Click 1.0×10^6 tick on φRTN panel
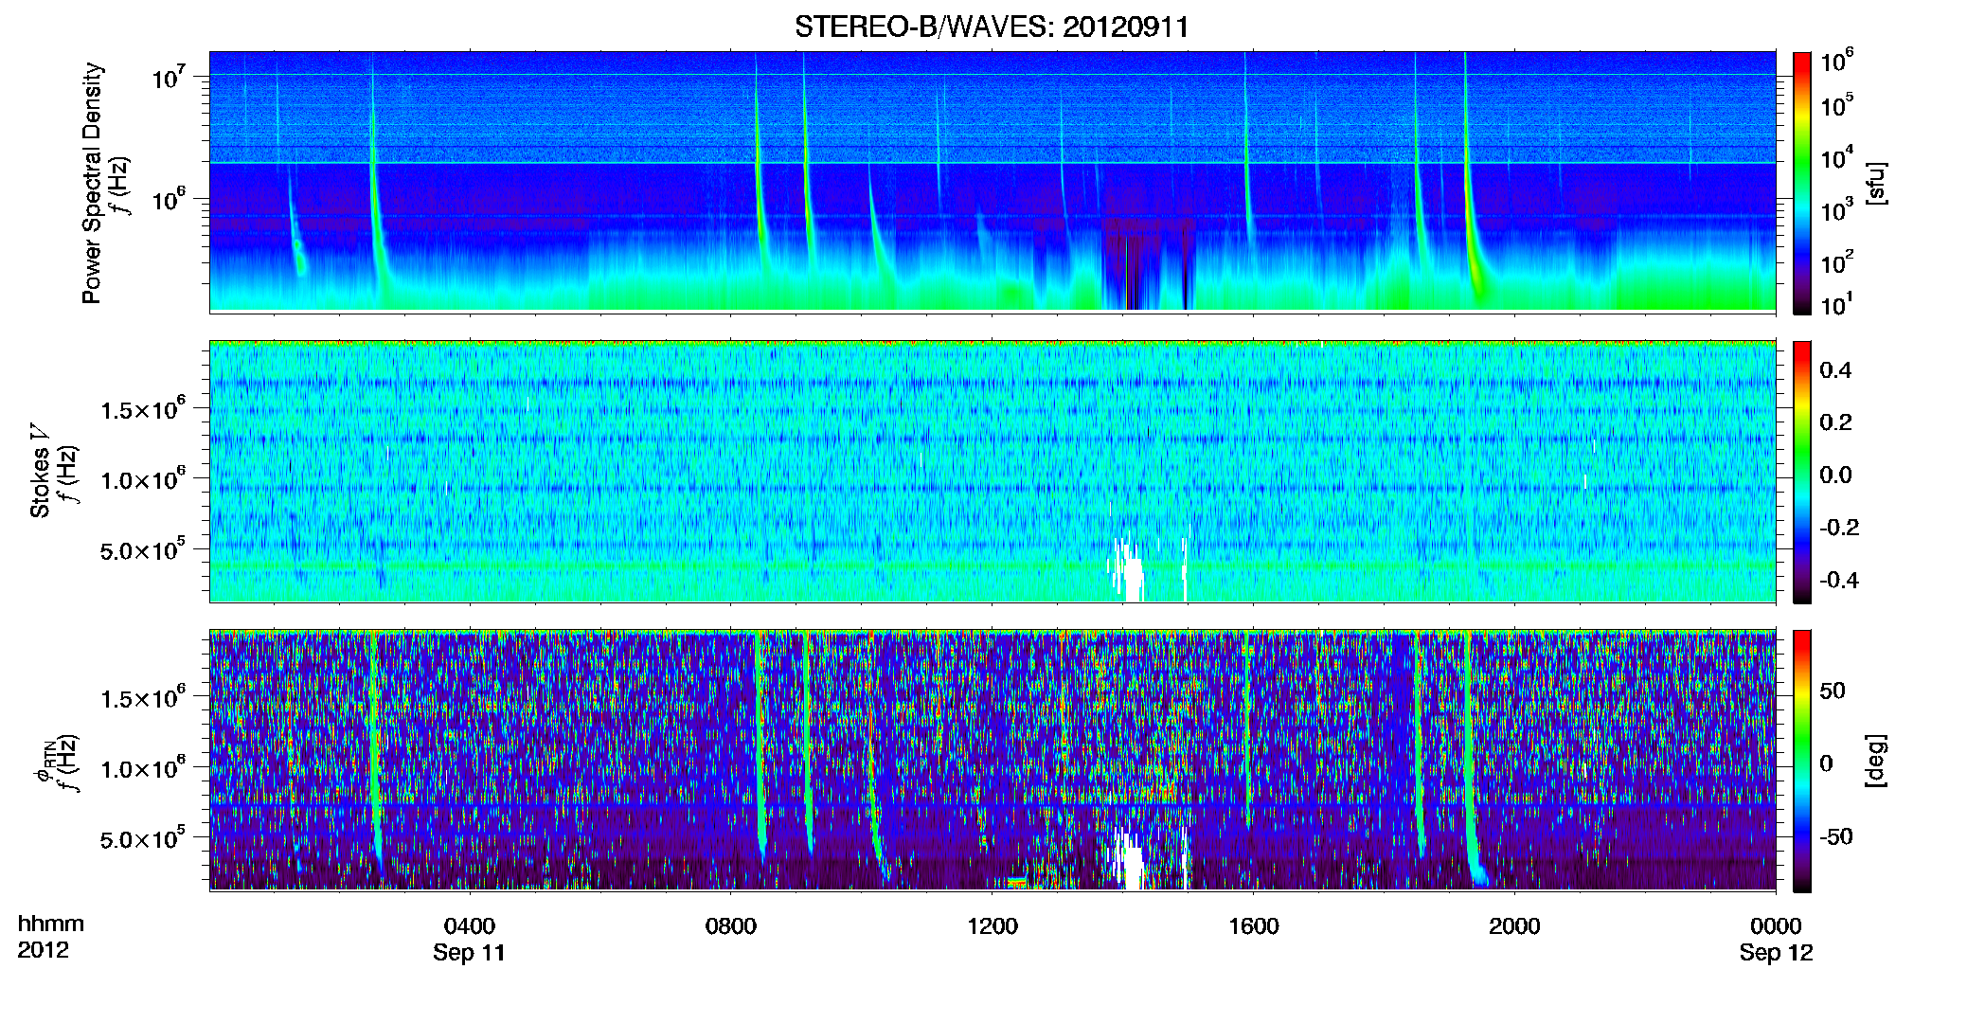Image resolution: width=1985 pixels, height=1023 pixels. [x=143, y=768]
